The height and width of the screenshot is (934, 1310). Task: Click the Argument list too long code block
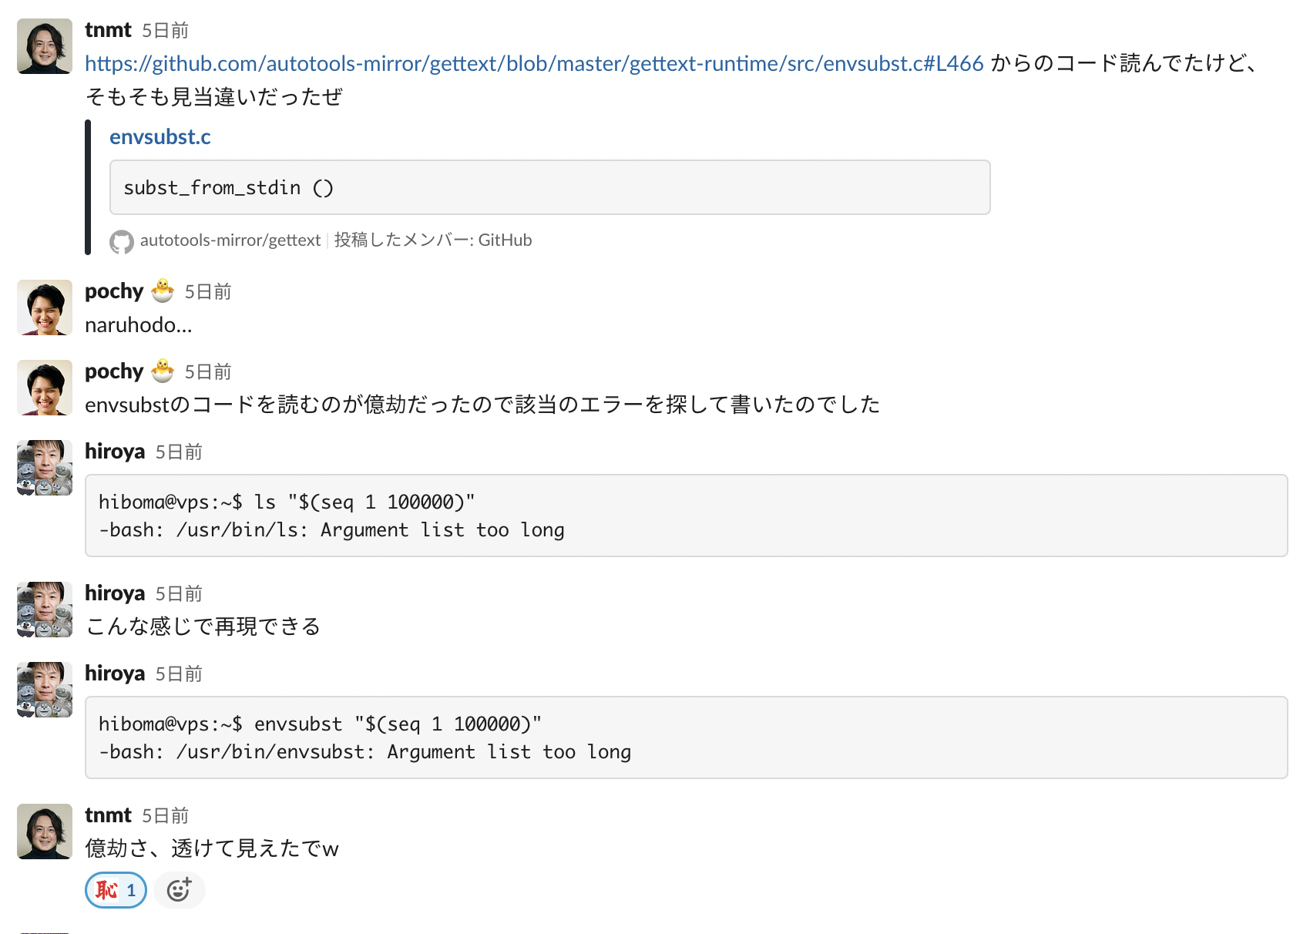686,515
